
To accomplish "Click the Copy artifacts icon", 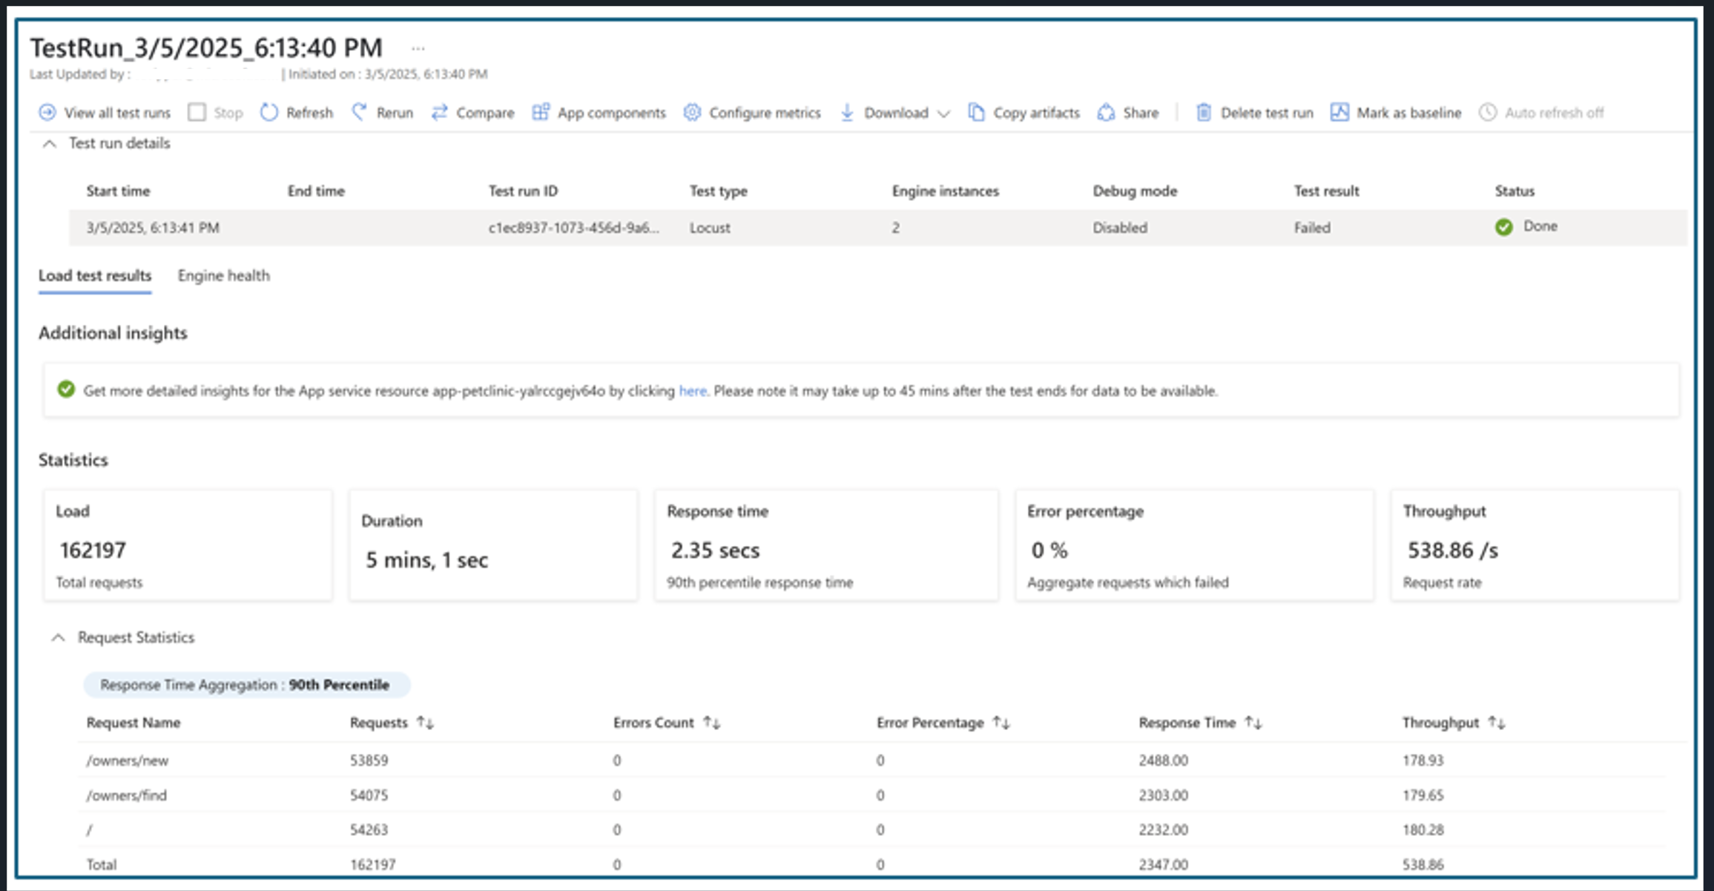I will tap(977, 113).
